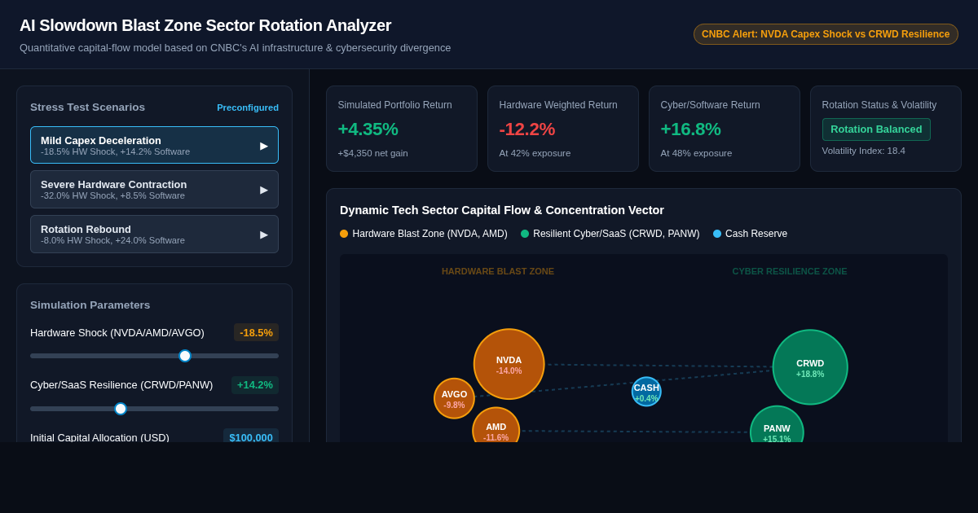Adjust the Cyber/SaaS Resilience slider handle
This screenshot has width=978, height=513.
121,409
